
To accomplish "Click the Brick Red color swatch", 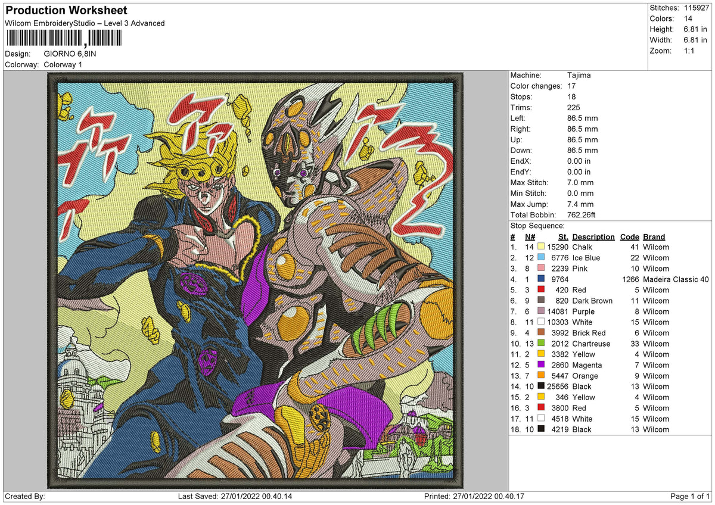I will click(540, 333).
